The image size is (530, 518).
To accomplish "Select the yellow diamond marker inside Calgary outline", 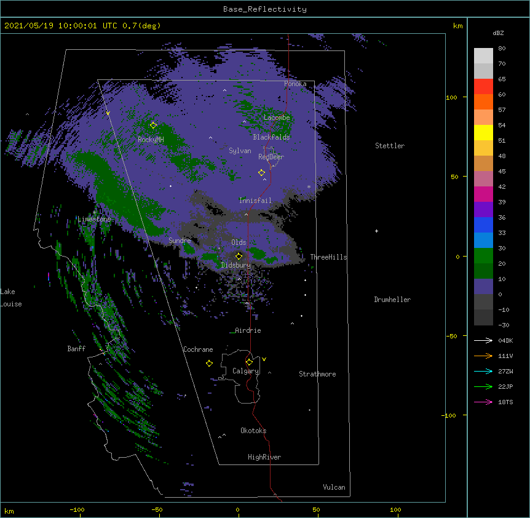I will click(x=249, y=362).
